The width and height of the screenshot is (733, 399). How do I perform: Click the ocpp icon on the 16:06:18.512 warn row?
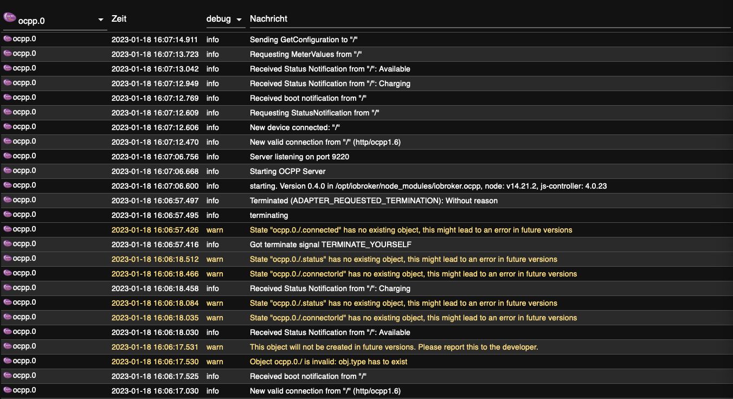[8, 259]
